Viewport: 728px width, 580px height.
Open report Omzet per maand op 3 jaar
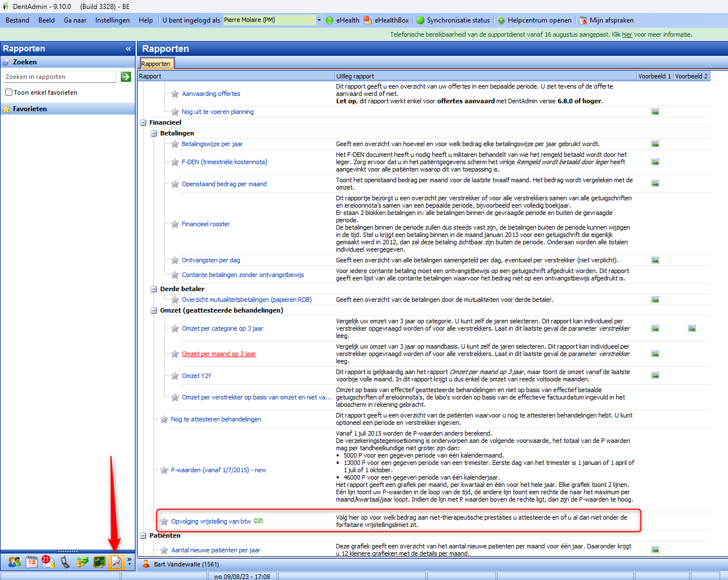219,354
